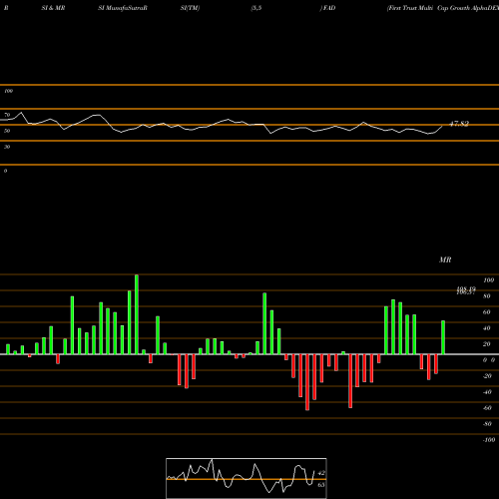Viewport: 499px width, 499px height.
Task: Click the 100 axis label in the MR panel
Action: 488,280
